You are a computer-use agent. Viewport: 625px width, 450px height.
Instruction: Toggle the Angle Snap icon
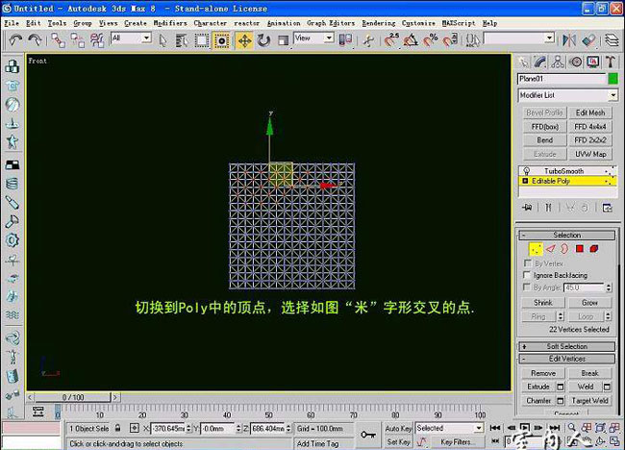pyautogui.click(x=411, y=39)
